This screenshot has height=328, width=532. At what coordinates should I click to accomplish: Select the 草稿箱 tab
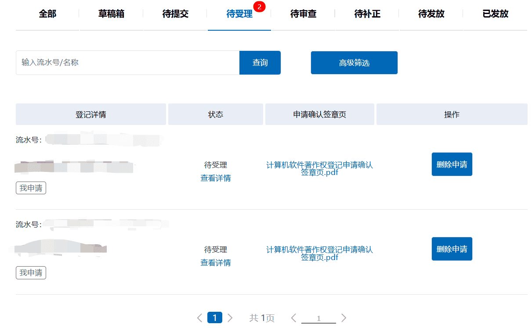(x=111, y=14)
